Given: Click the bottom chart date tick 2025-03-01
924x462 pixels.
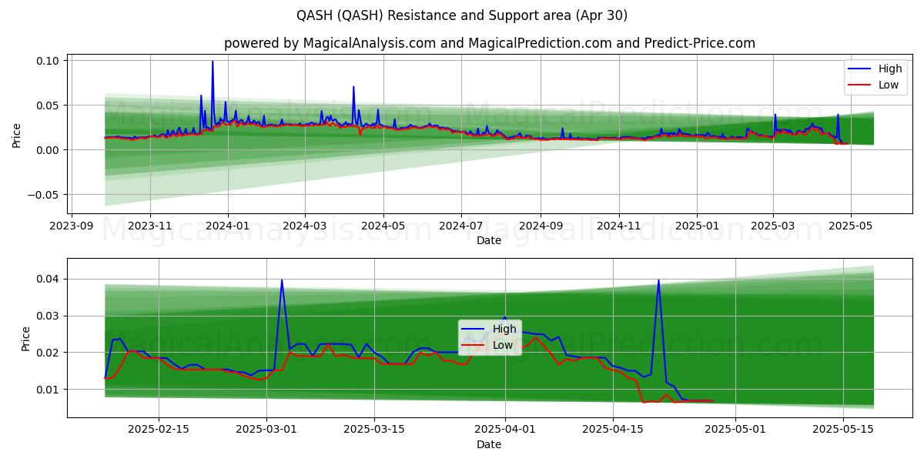Looking at the screenshot, I should [x=266, y=430].
